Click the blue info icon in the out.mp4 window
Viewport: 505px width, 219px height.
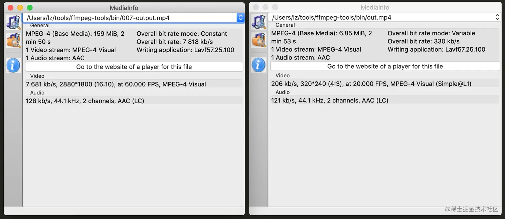coord(259,65)
